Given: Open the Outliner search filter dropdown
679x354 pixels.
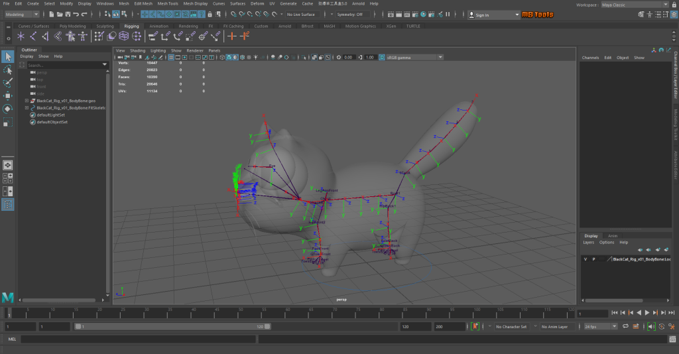Looking at the screenshot, I should [x=104, y=64].
